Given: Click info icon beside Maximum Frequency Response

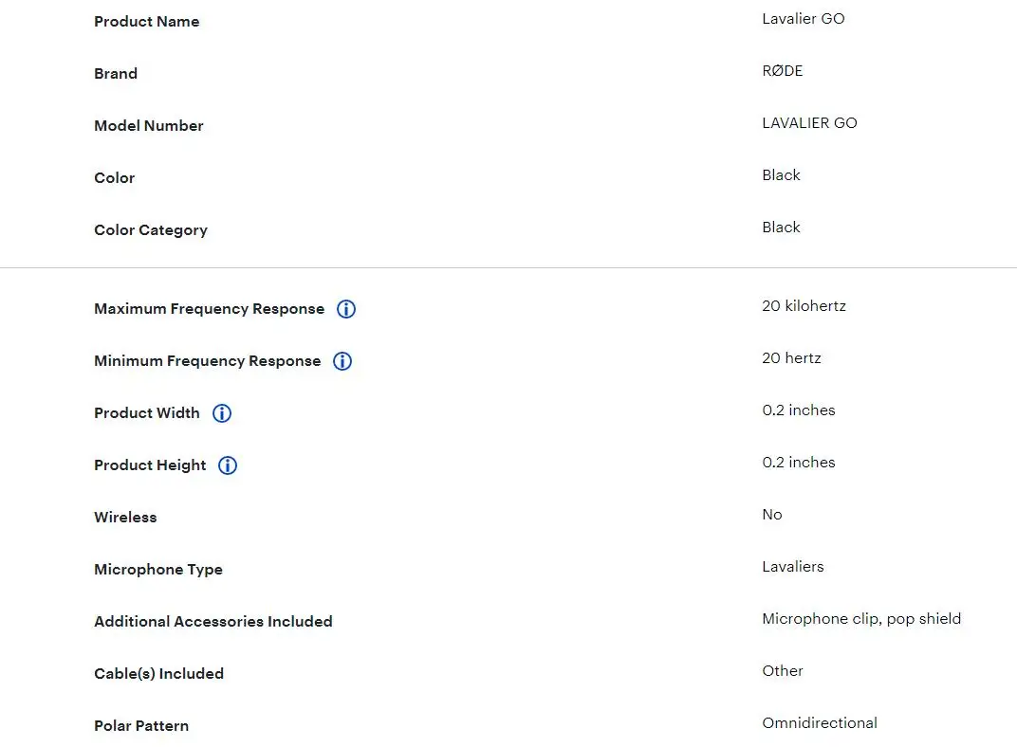Looking at the screenshot, I should (x=346, y=309).
